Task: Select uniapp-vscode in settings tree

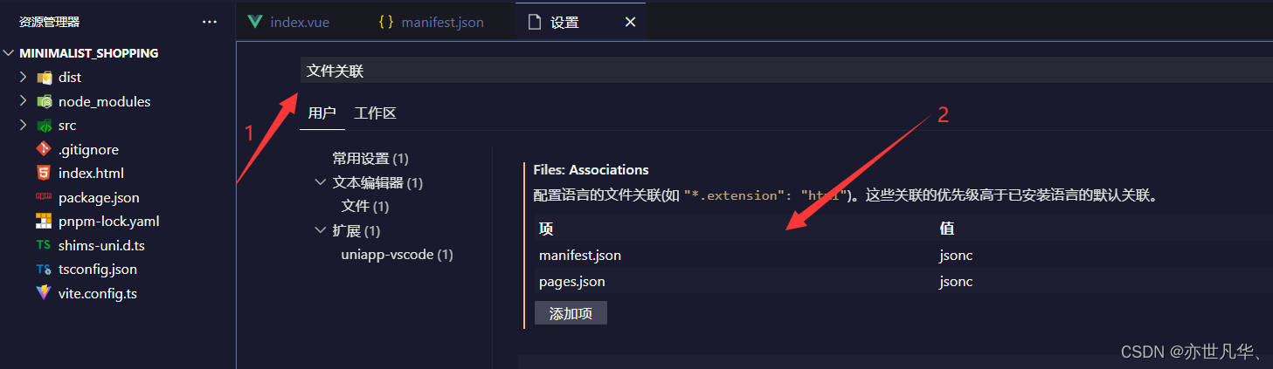Action: (397, 255)
